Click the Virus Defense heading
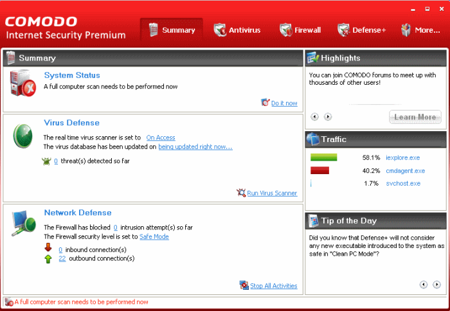450x311 pixels. (72, 123)
